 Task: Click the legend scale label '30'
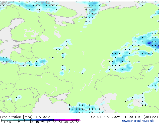(54, 122)
